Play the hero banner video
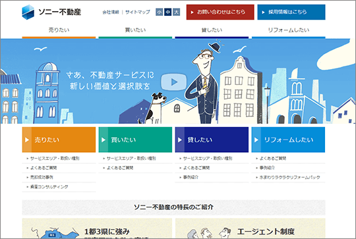The image size is (356, 239). click(173, 82)
